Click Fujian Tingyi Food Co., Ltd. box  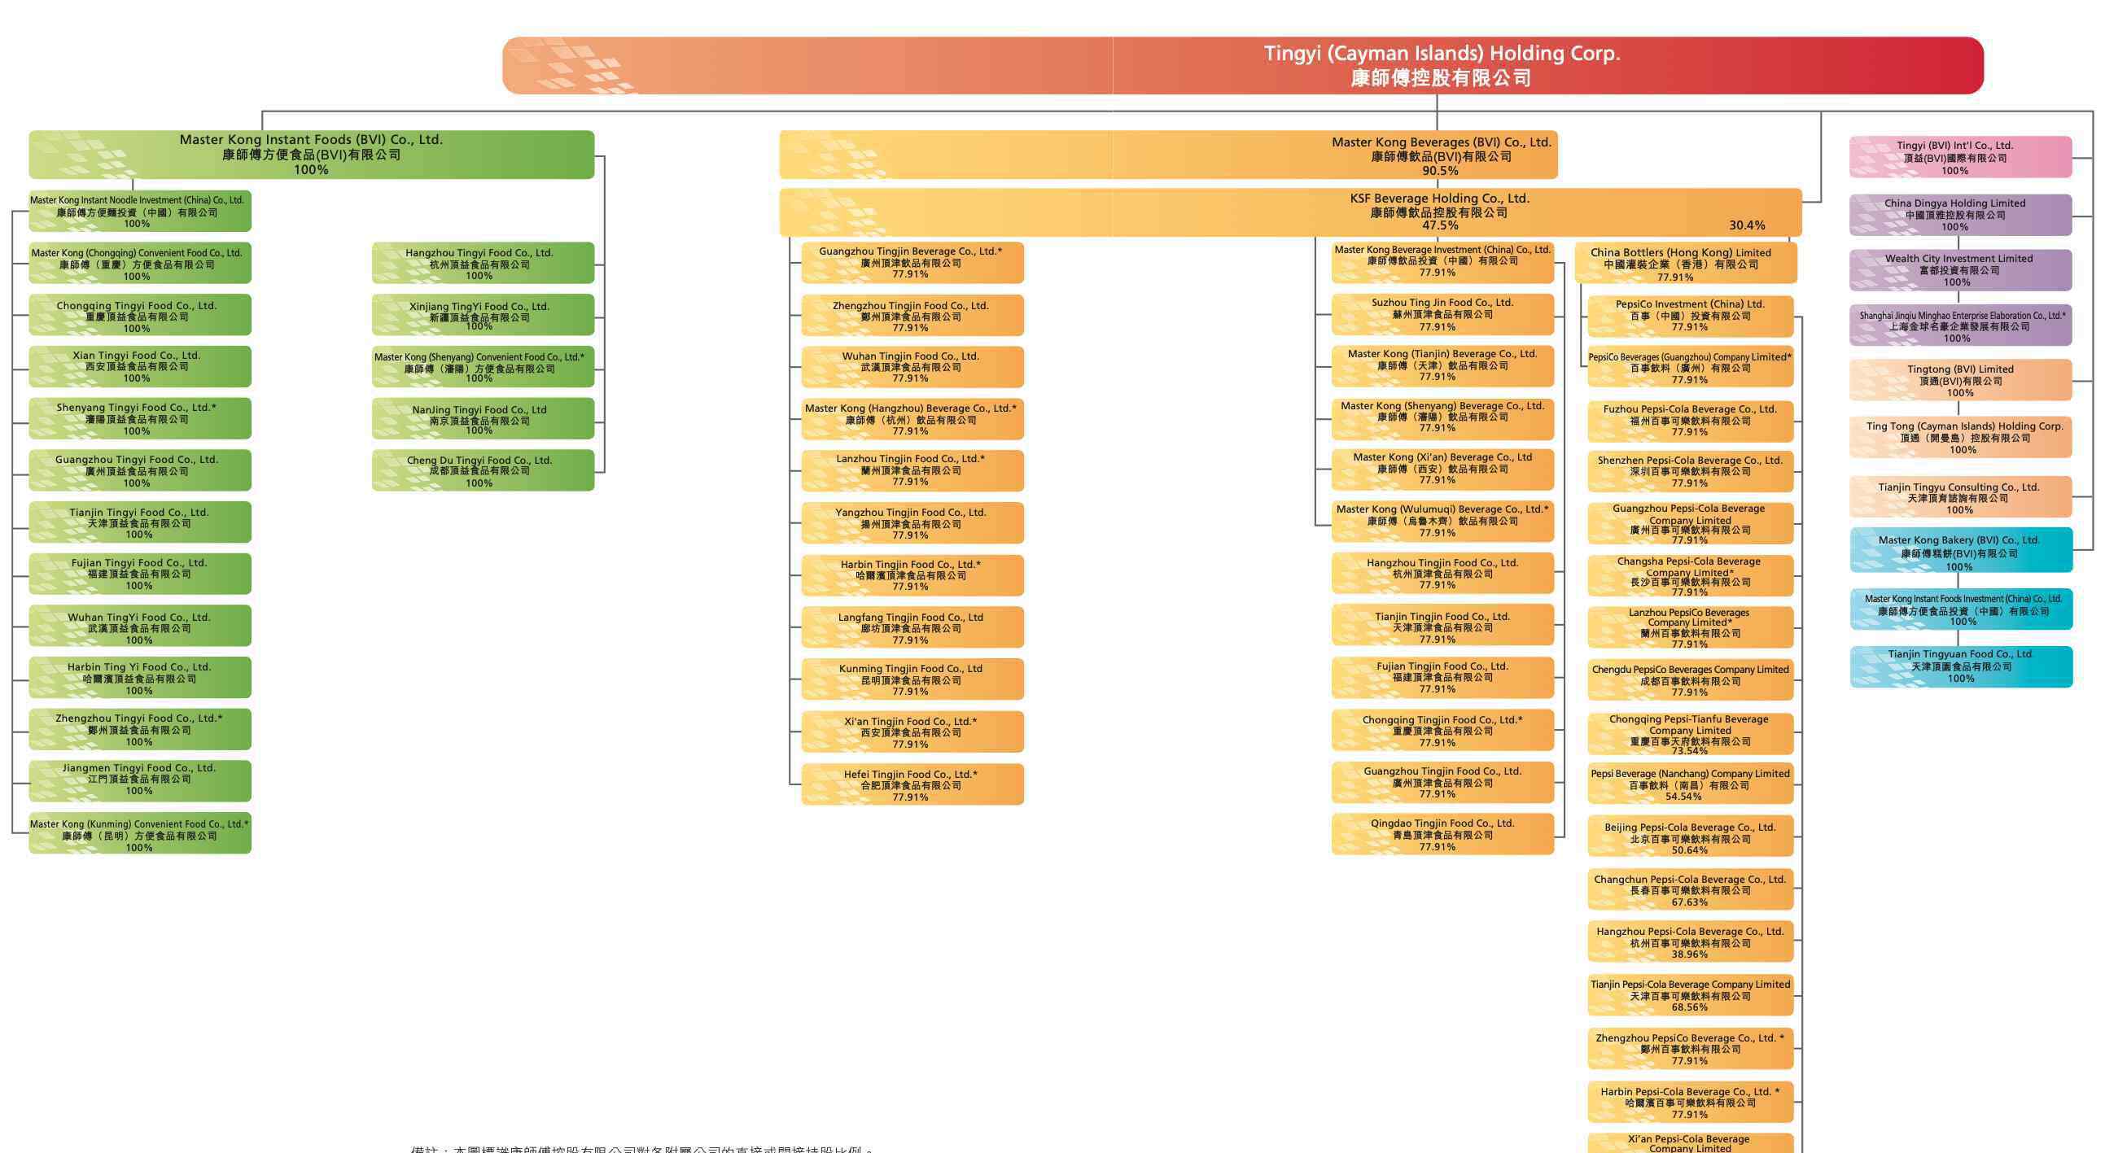pyautogui.click(x=140, y=574)
